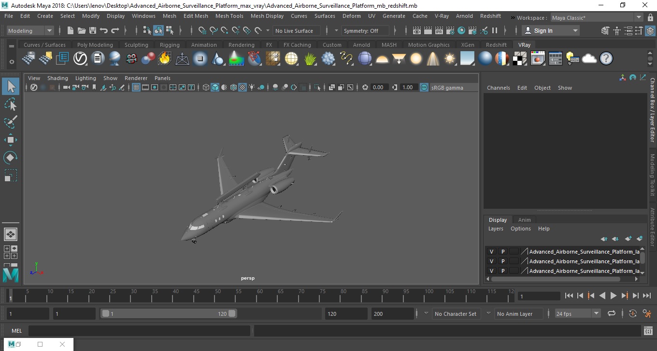The height and width of the screenshot is (351, 657).
Task: Open the Workspace Maya Classic dropdown
Action: (596, 18)
